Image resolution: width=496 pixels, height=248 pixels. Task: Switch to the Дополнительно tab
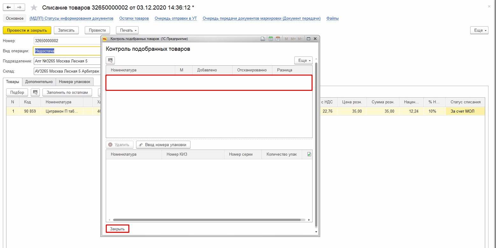39,82
